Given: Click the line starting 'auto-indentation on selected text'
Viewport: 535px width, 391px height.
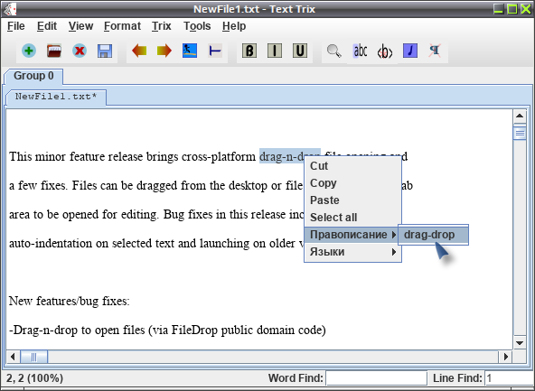Looking at the screenshot, I should (x=156, y=244).
